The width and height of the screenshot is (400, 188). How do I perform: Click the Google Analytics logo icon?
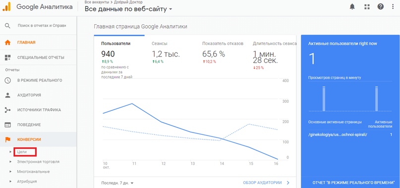pos(6,6)
